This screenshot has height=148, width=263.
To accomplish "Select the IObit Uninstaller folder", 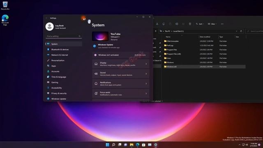I will 173,41.
